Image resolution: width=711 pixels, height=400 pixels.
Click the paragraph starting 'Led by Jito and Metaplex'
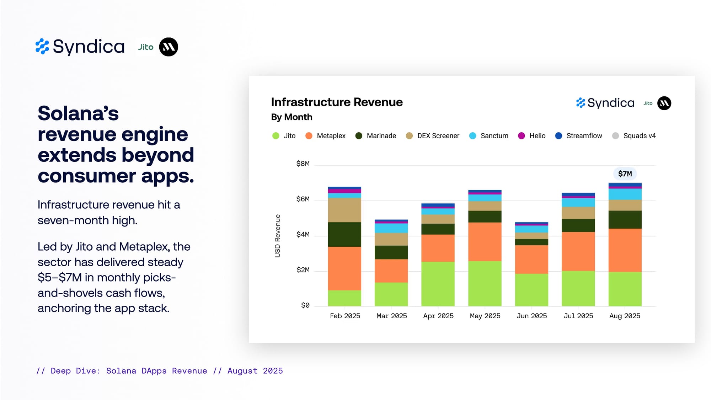point(114,277)
